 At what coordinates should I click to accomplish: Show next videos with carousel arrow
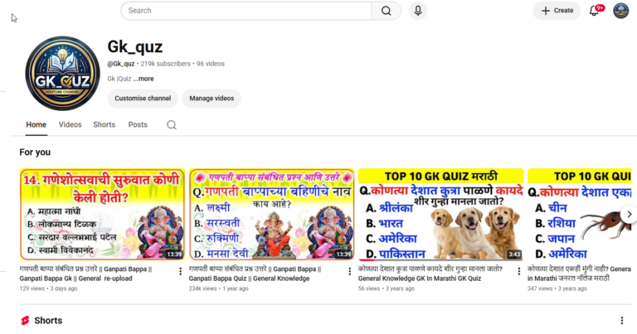pyautogui.click(x=629, y=215)
